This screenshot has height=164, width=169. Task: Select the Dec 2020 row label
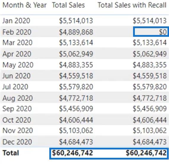17,142
